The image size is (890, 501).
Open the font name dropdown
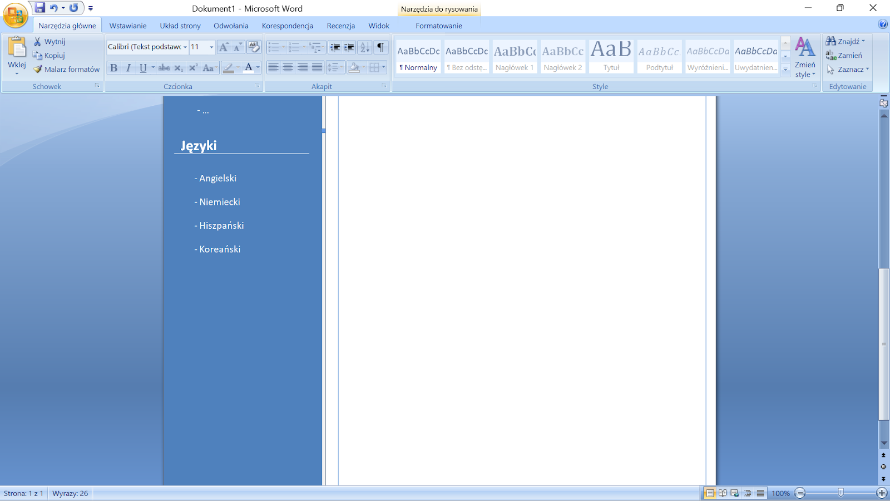click(185, 47)
